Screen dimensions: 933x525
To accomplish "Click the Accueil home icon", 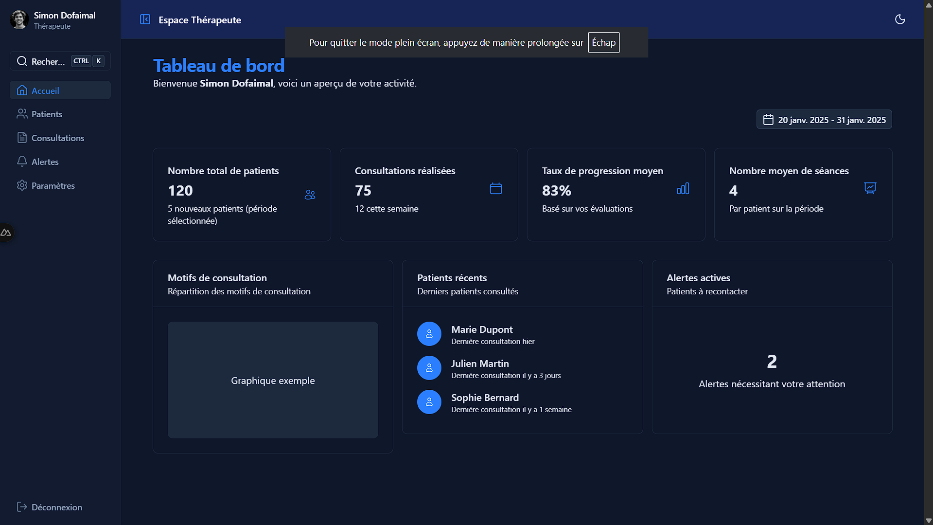I will tap(22, 91).
